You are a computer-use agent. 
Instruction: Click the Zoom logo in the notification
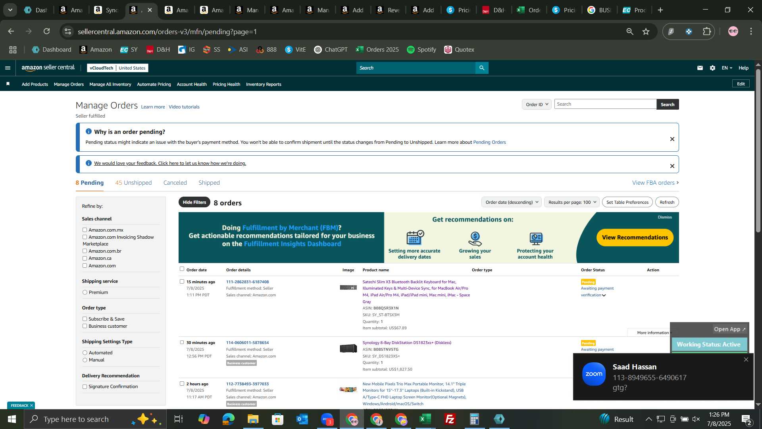pos(594,374)
